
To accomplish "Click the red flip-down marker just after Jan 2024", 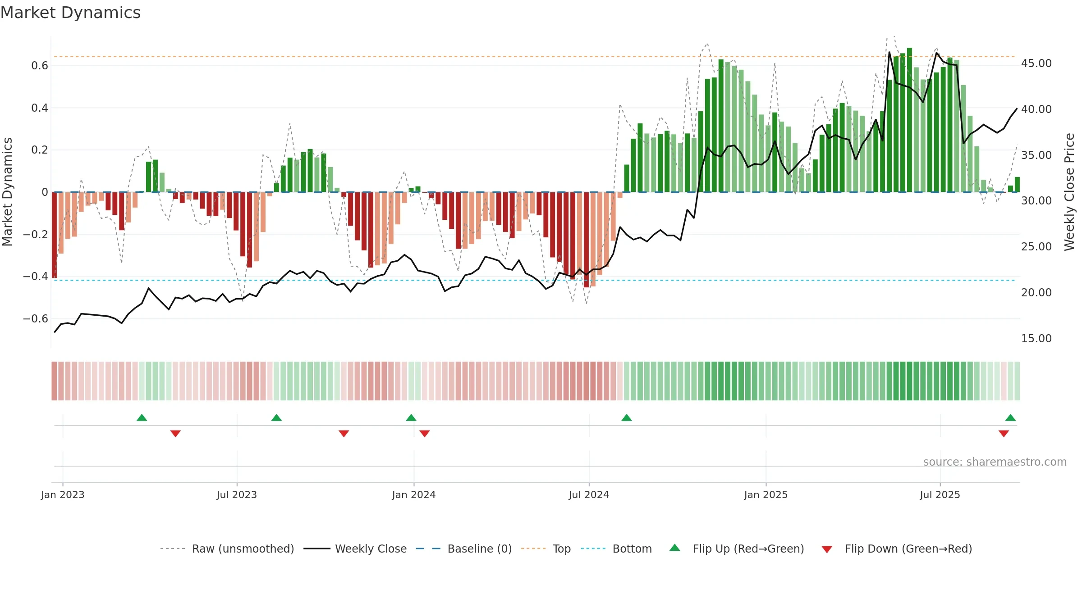I will point(425,434).
